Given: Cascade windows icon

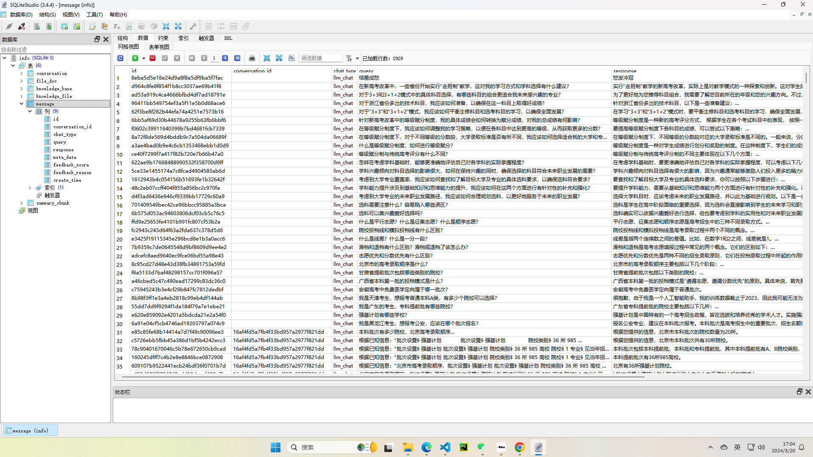Looking at the screenshot, I should point(246,26).
